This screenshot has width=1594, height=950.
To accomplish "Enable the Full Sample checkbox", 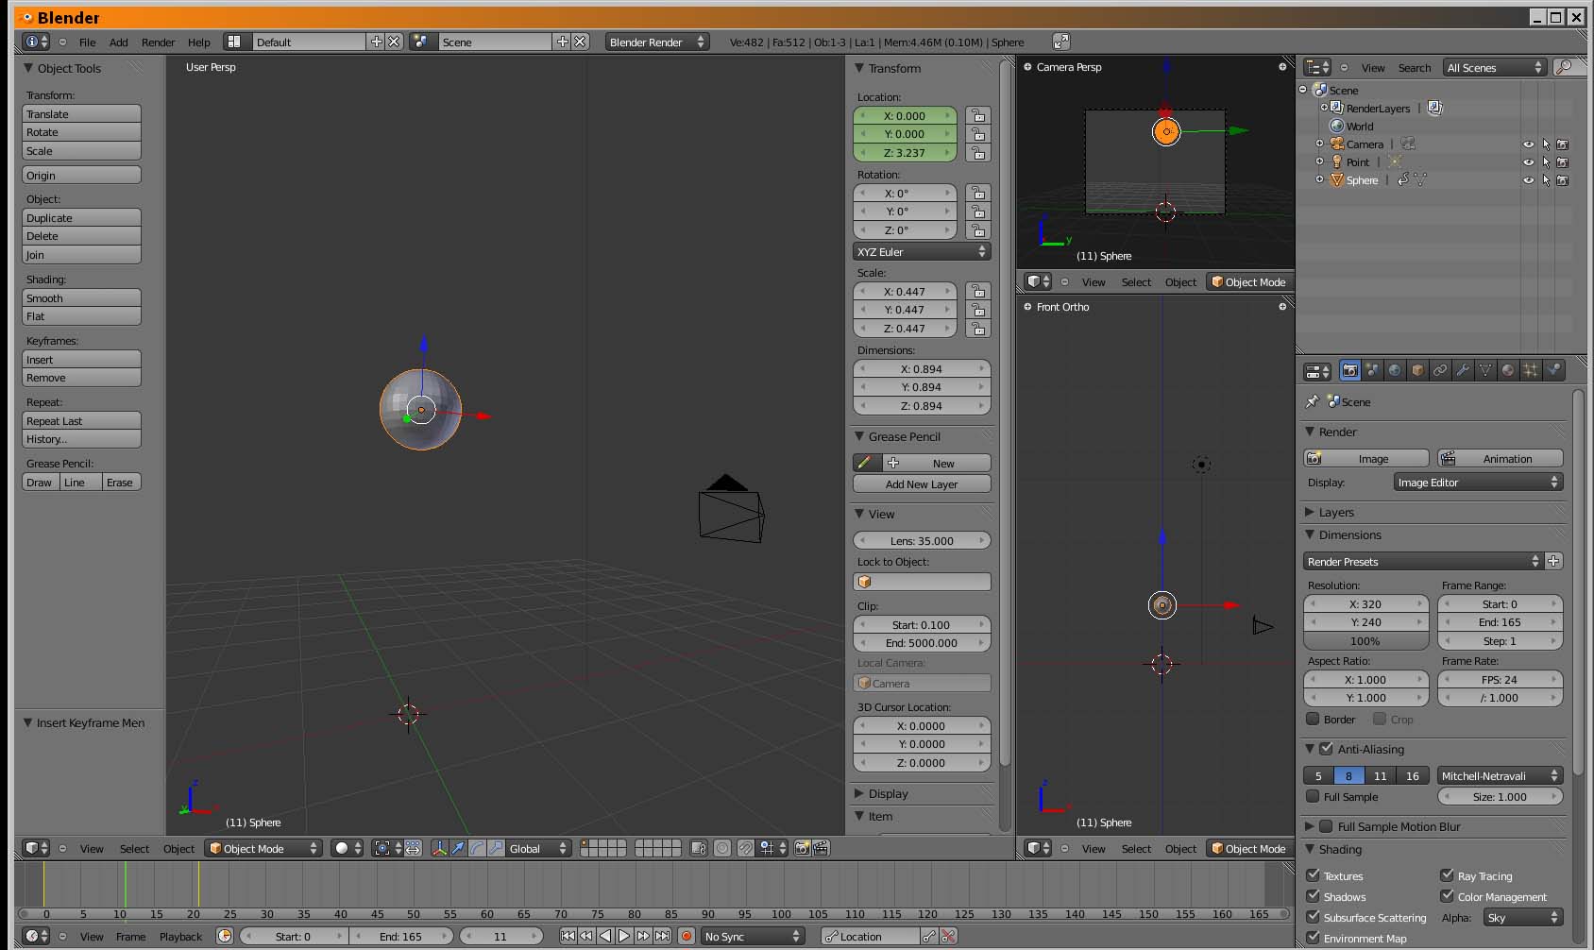I will (1313, 796).
